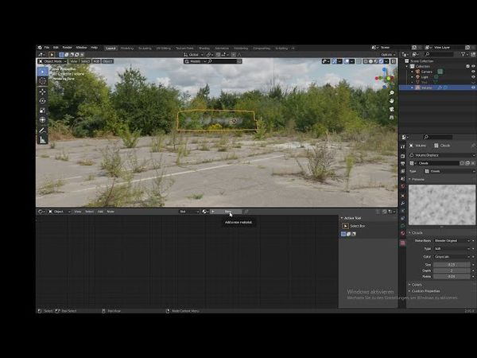This screenshot has height=358, width=477.
Task: Open the Modifiers wrench tab icon
Action: (x=403, y=203)
